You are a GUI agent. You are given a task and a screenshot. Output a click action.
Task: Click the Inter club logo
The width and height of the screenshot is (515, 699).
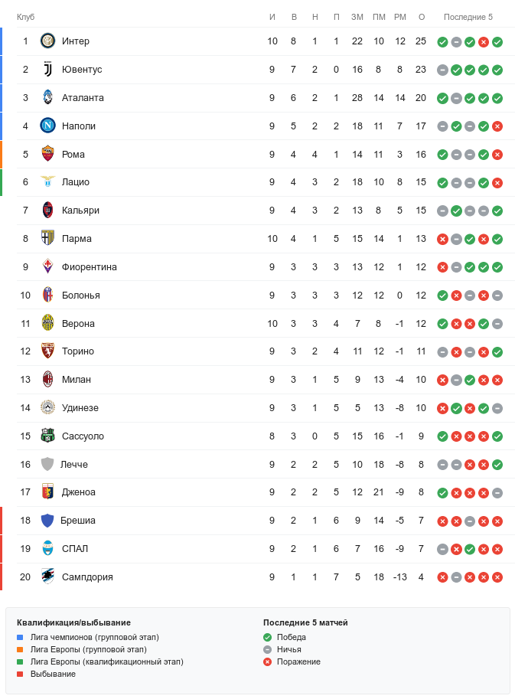click(x=48, y=41)
